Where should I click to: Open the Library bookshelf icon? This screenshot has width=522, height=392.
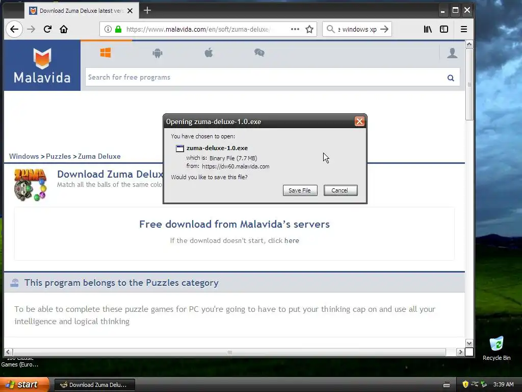pyautogui.click(x=428, y=29)
